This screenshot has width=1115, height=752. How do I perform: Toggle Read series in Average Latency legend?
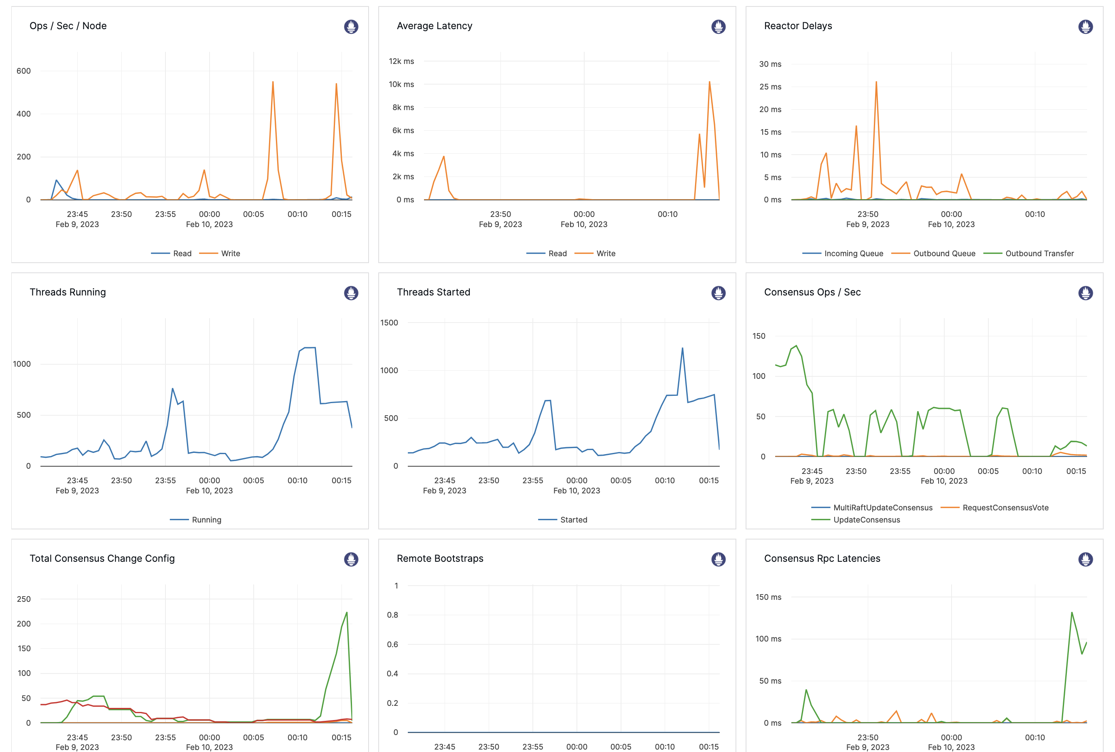547,253
